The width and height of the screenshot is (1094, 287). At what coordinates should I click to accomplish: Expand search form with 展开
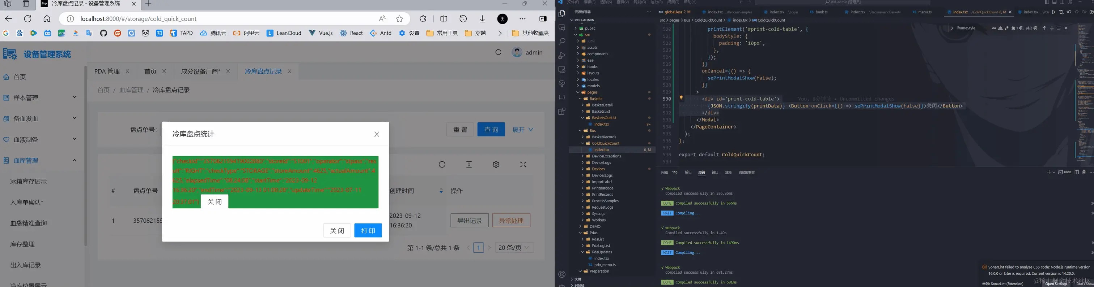523,129
